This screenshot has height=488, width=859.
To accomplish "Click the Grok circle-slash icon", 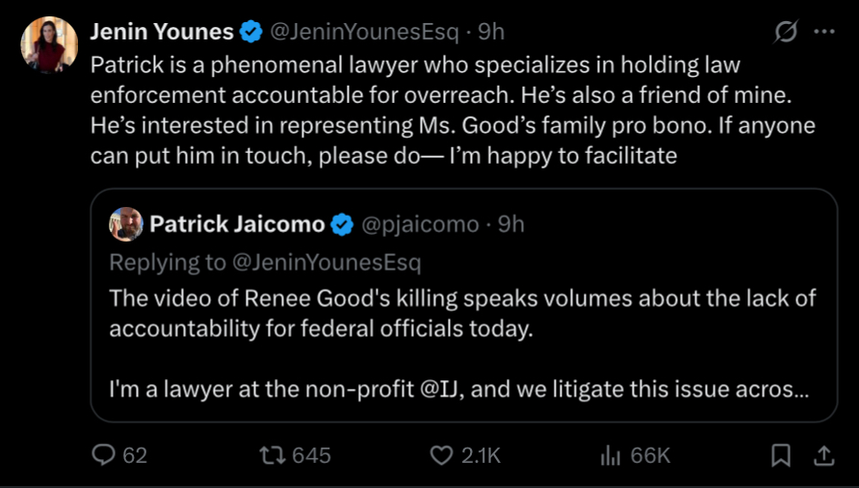I will [x=787, y=32].
